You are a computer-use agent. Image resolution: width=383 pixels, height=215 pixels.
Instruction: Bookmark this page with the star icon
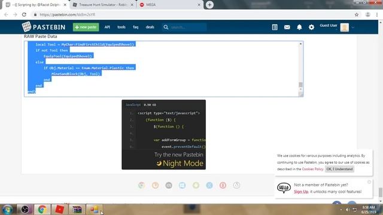357,14
